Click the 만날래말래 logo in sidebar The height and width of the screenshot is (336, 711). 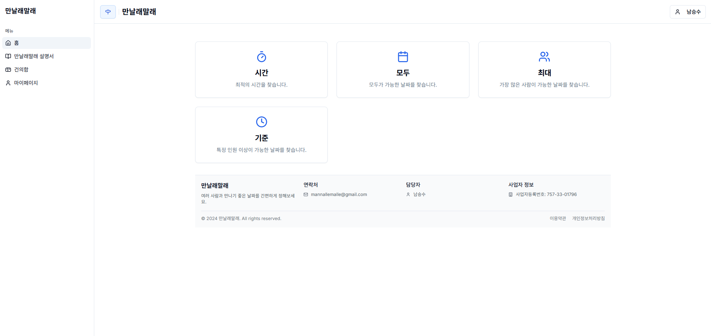(x=20, y=11)
